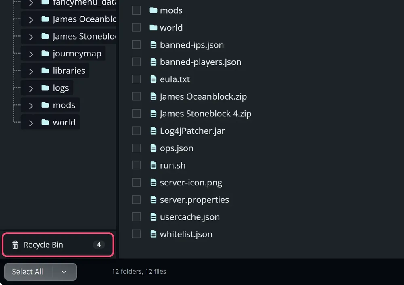
Task: Expand the libraries tree folder
Action: click(31, 71)
